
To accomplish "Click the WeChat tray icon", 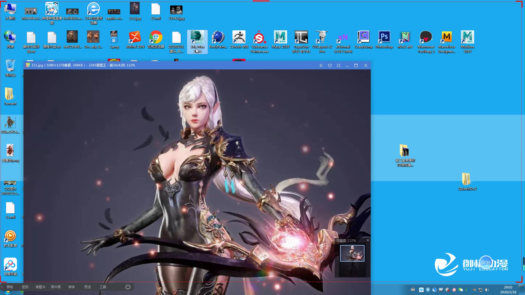I will click(x=461, y=290).
